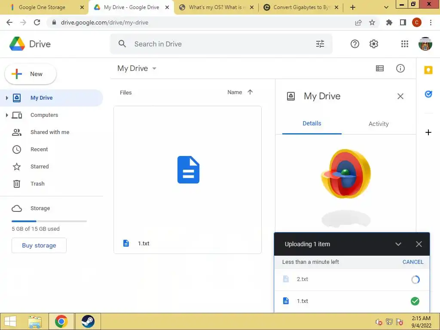440x330 pixels.
Task: Cancel the upload in progress
Action: 413,262
